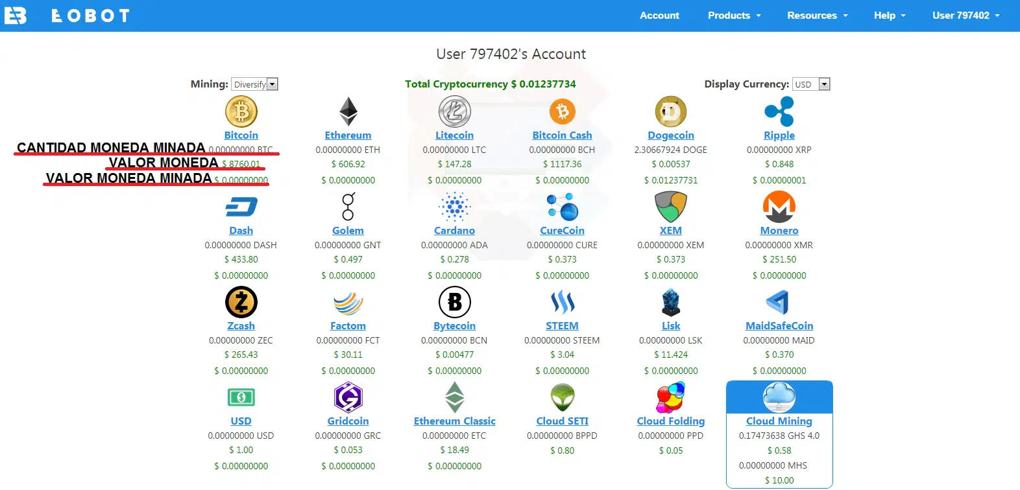Click the Cloud SETI alien icon

563,397
